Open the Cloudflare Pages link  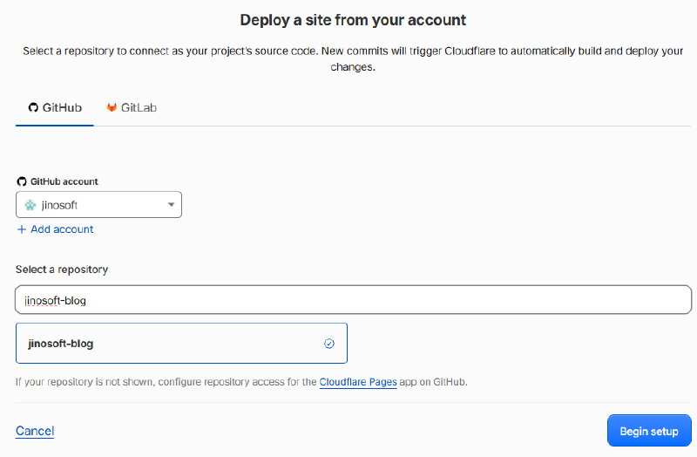click(x=358, y=382)
